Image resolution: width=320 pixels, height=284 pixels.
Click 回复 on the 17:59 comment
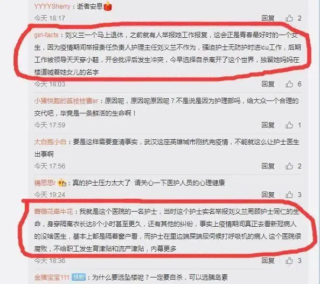[x=268, y=125]
